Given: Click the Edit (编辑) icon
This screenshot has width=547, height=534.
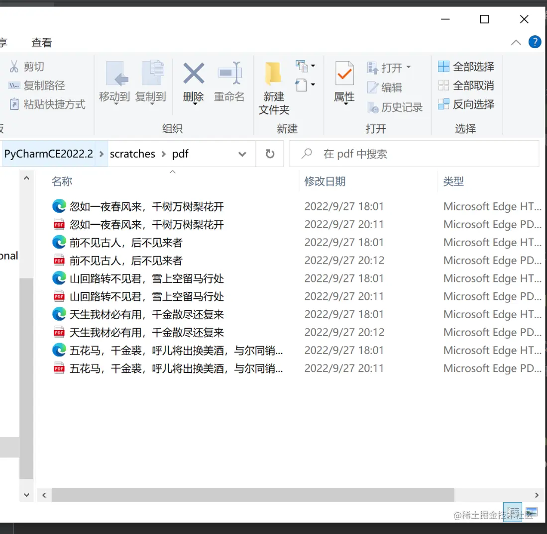Looking at the screenshot, I should pyautogui.click(x=373, y=87).
